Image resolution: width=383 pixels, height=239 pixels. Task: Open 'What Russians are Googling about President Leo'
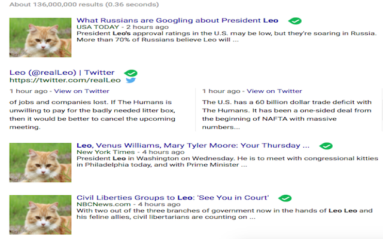(x=178, y=21)
